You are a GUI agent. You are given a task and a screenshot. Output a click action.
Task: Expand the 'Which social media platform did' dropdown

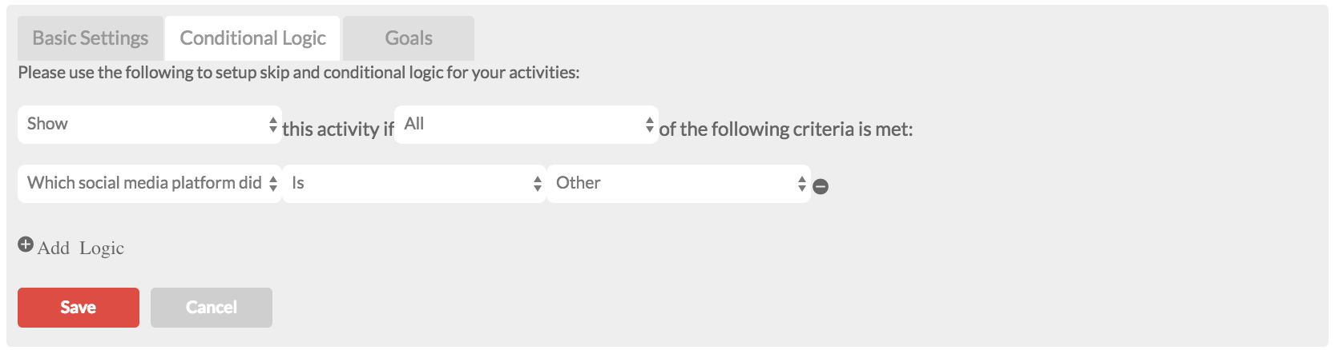point(150,184)
